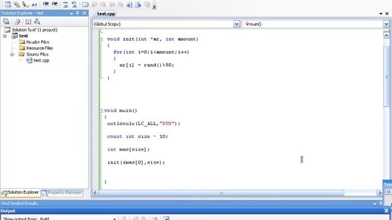Screen dimensions: 392x220
Task: Click Display Object Member List toolbar icon
Action: click(x=8, y=4)
